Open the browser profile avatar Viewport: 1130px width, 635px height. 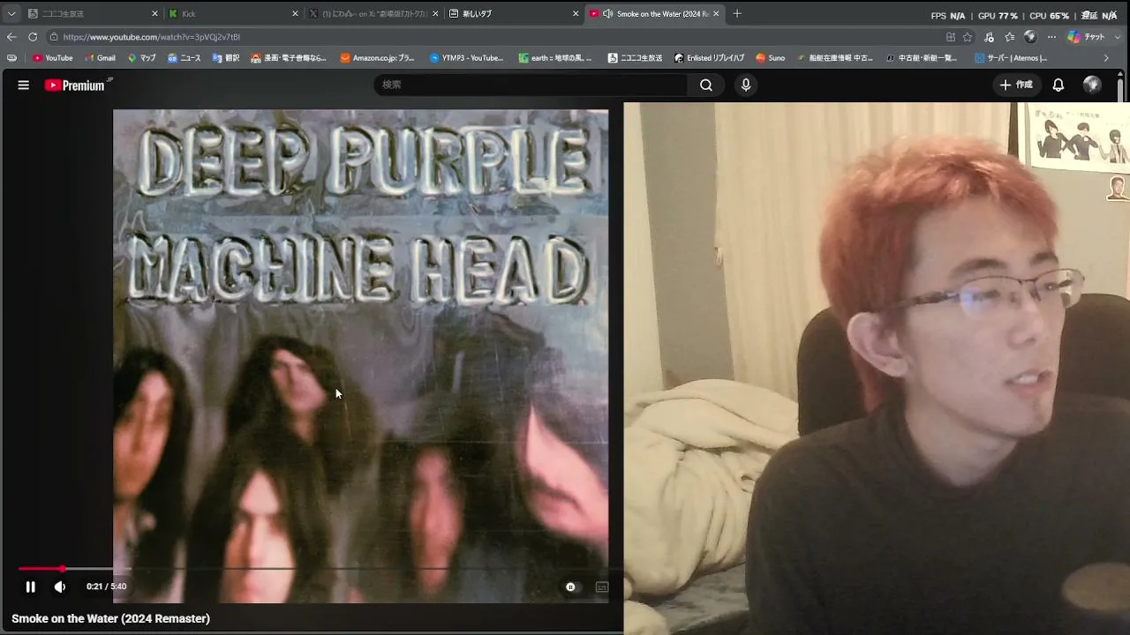1030,37
